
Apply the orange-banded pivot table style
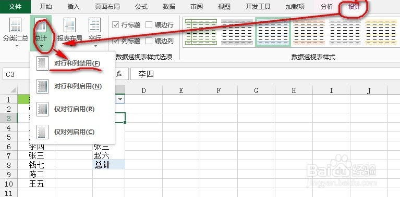(309, 32)
